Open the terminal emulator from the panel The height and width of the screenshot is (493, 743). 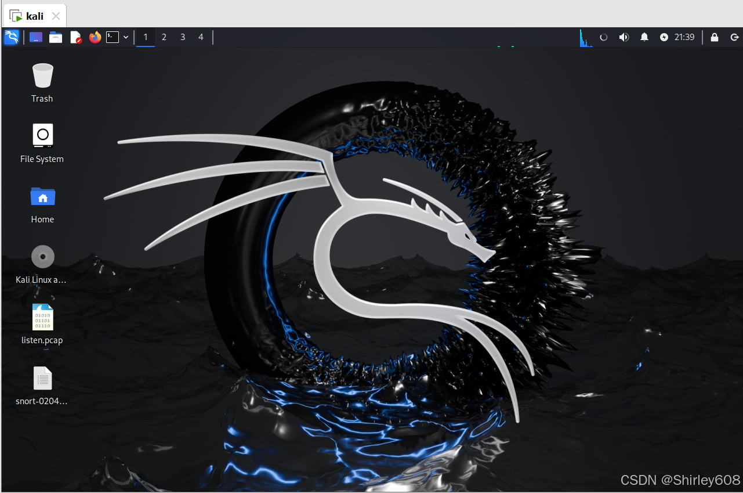coord(113,37)
